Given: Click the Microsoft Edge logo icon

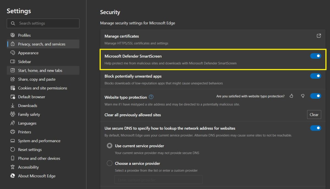Looking at the screenshot, I should point(13,176).
